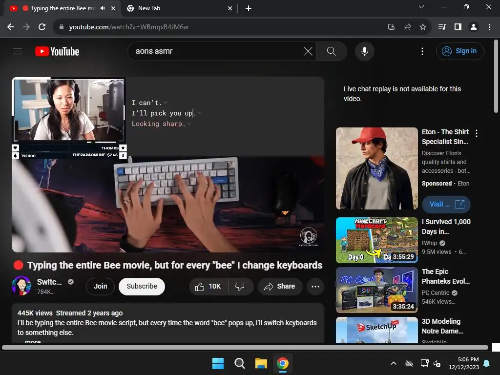Open Eton ad title link
The image size is (500, 375).
(445, 137)
